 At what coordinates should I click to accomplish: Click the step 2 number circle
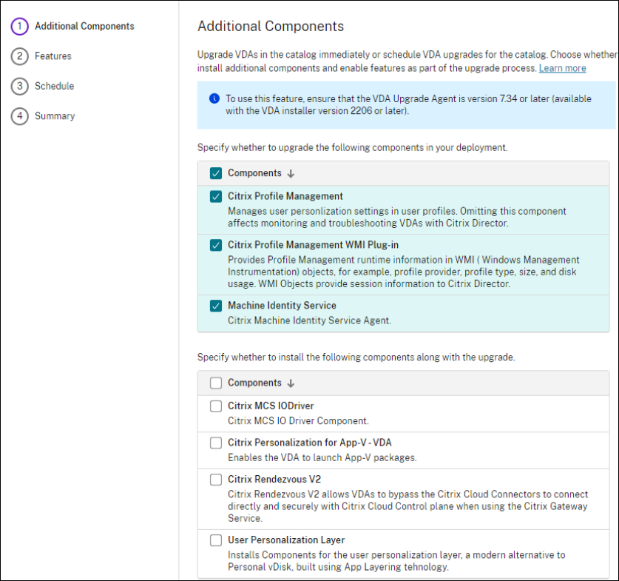point(20,56)
